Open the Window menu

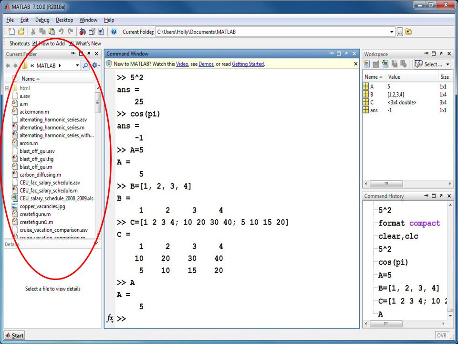[x=88, y=20]
